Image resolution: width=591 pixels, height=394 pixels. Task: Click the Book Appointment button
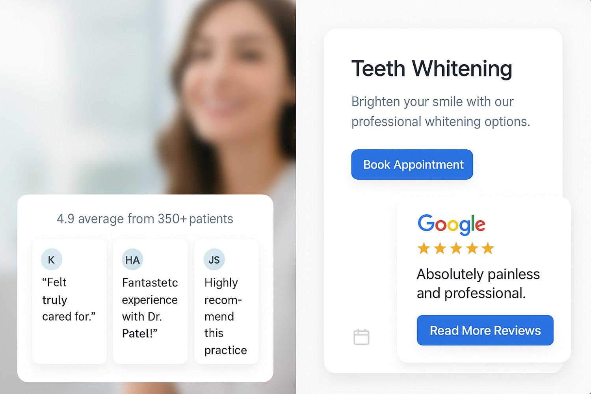point(412,164)
